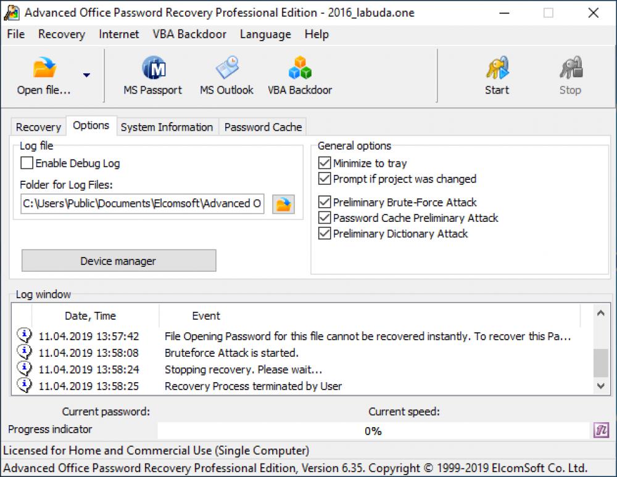Open the Recovery menu
This screenshot has width=617, height=477.
61,35
